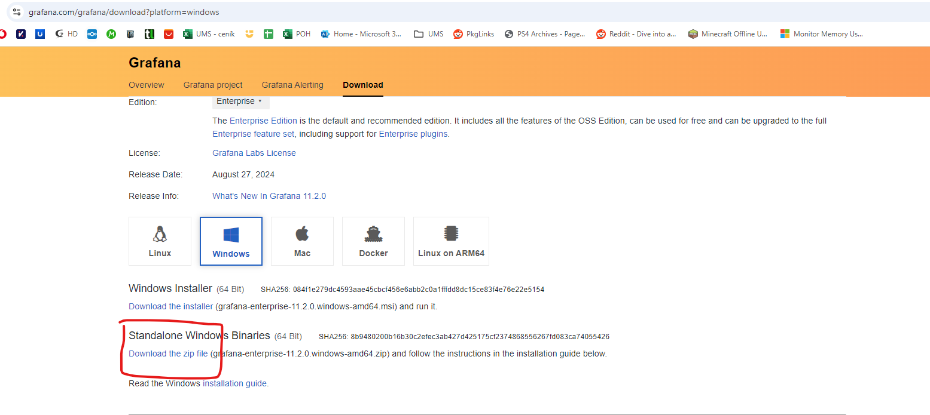Expand the Edition dropdown showing Enterprise
Viewport: 930px width, 415px height.
click(240, 102)
